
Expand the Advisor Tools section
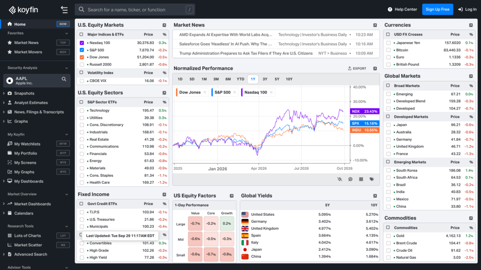(x=67, y=268)
